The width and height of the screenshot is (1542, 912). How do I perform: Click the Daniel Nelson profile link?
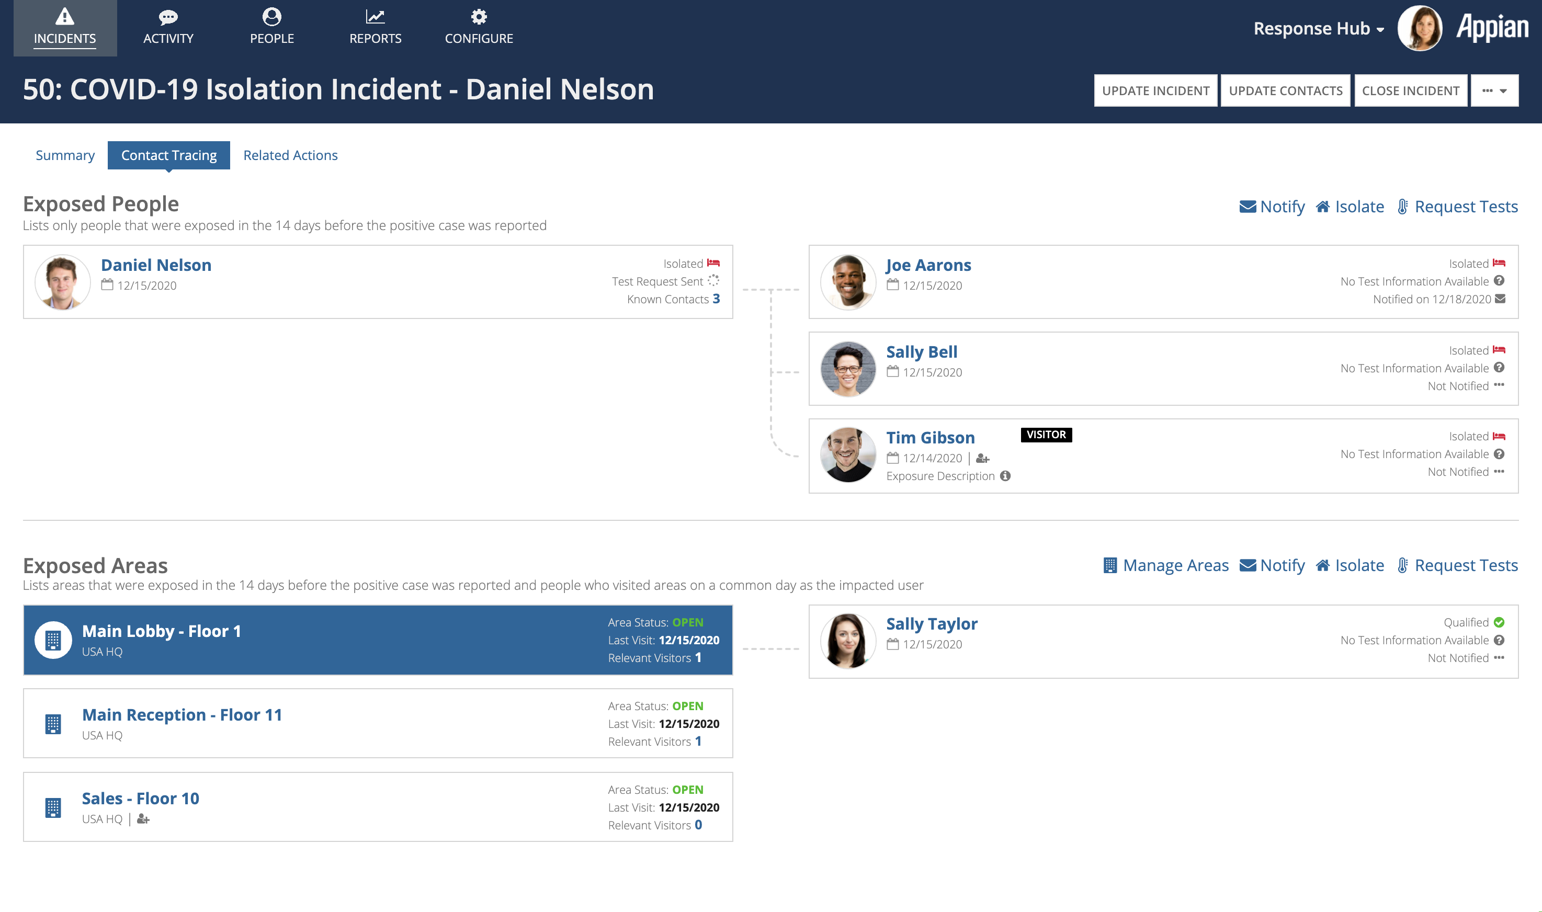coord(155,264)
